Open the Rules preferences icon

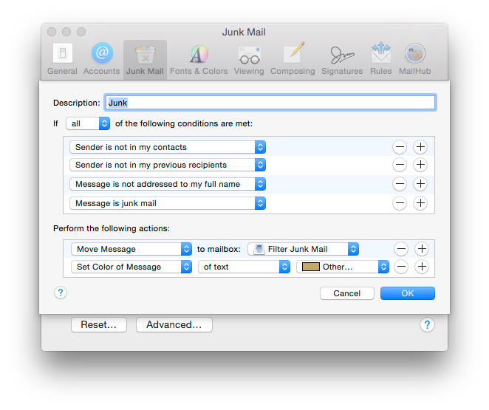[x=380, y=59]
